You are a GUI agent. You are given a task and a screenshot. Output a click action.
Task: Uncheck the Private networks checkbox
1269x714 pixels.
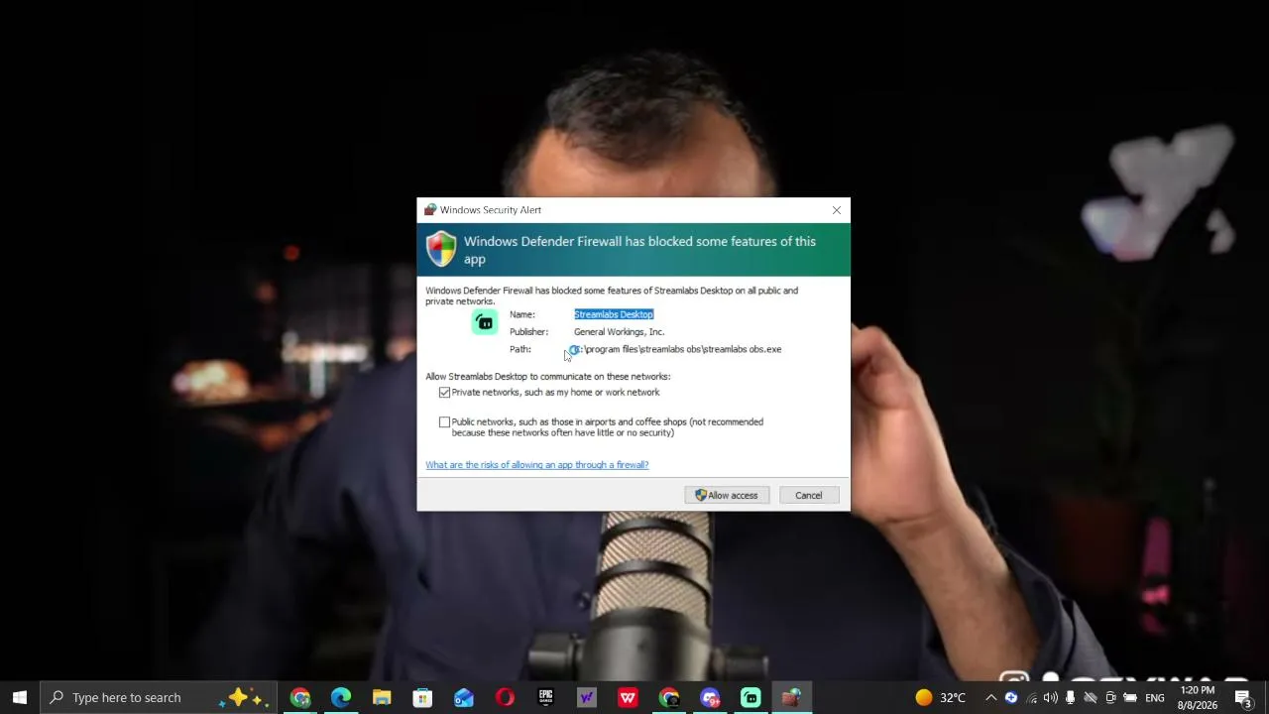[x=444, y=393]
